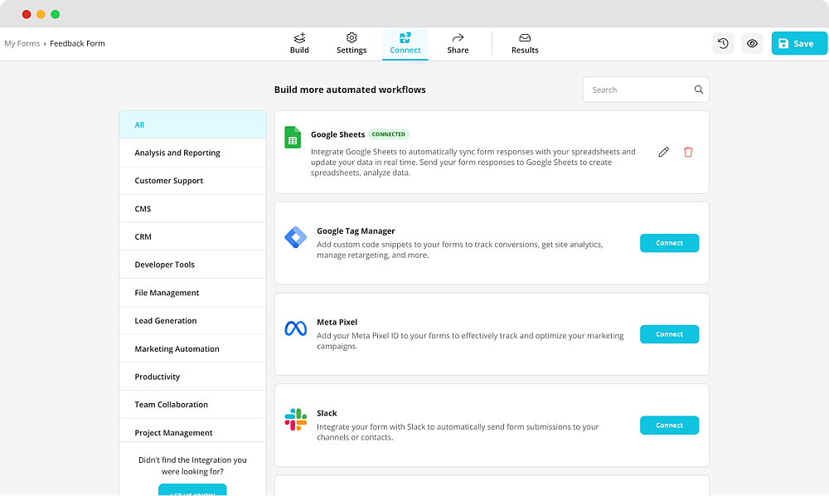The height and width of the screenshot is (496, 829).
Task: Filter by Developer Tools
Action: coord(192,265)
